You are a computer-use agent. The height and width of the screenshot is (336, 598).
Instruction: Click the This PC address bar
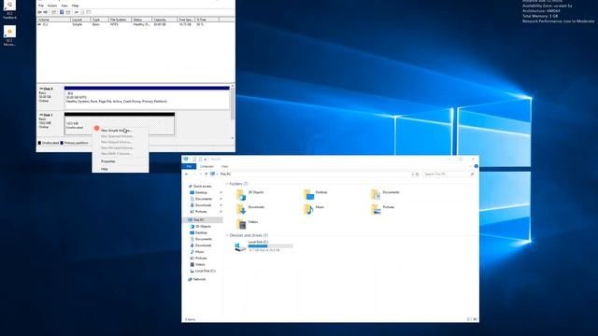311,175
